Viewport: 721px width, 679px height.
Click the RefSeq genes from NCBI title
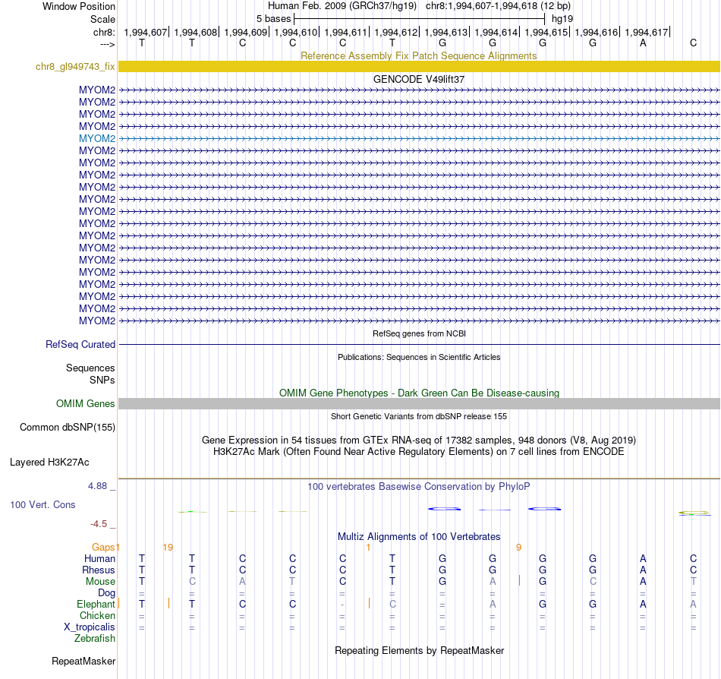419,333
